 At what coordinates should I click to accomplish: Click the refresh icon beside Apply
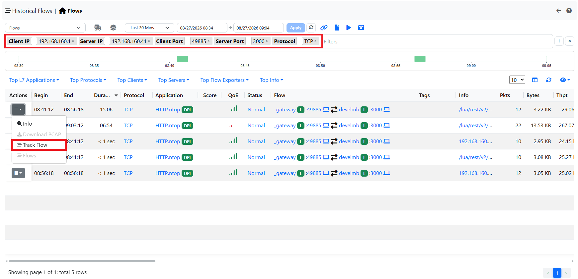tap(311, 28)
